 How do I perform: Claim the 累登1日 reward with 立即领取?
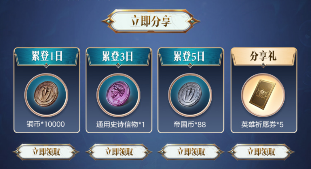click(x=46, y=152)
